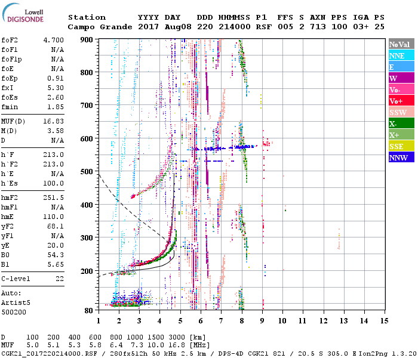This screenshot has height=358, width=418.
Task: Click the X+ light green legend swatch
Action: (401, 135)
